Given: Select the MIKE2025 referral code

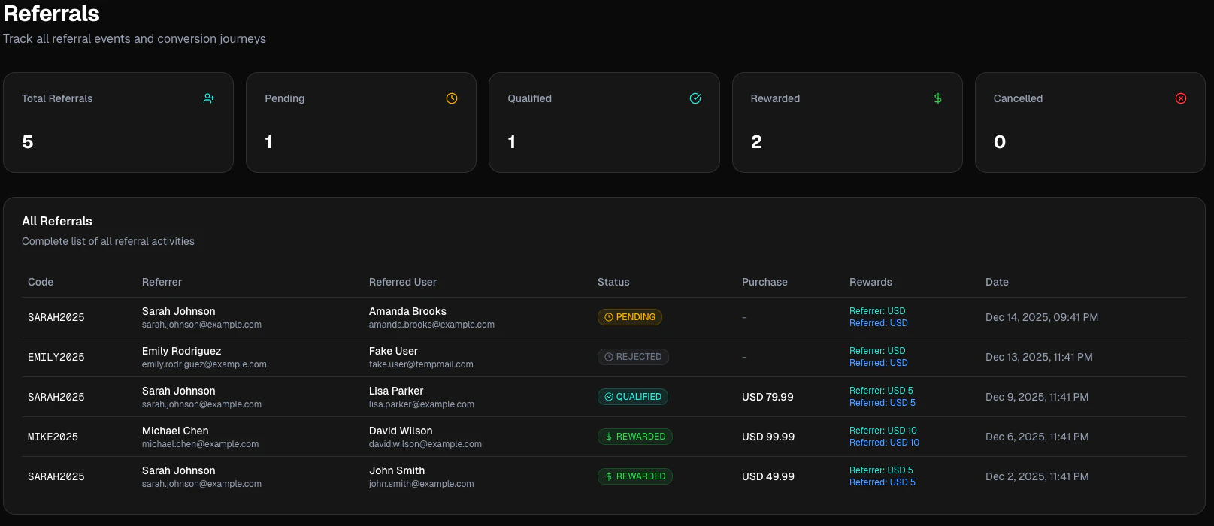Looking at the screenshot, I should (x=53, y=437).
